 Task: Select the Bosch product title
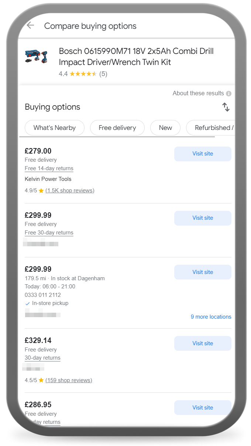(x=136, y=56)
